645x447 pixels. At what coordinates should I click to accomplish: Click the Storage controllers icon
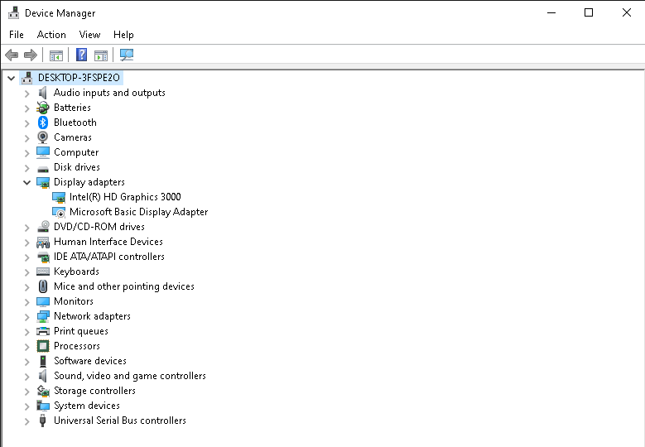tap(43, 391)
